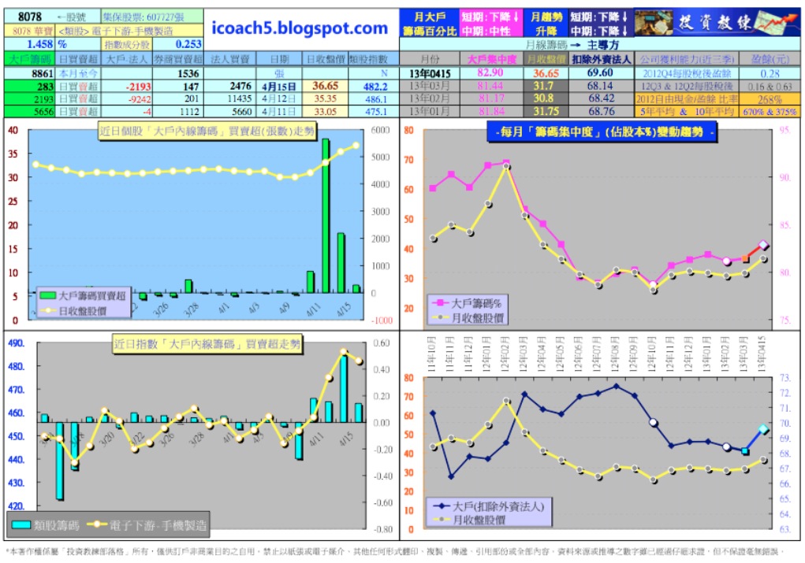Select the concentration value 82.90
The height and width of the screenshot is (563, 805).
pos(490,72)
